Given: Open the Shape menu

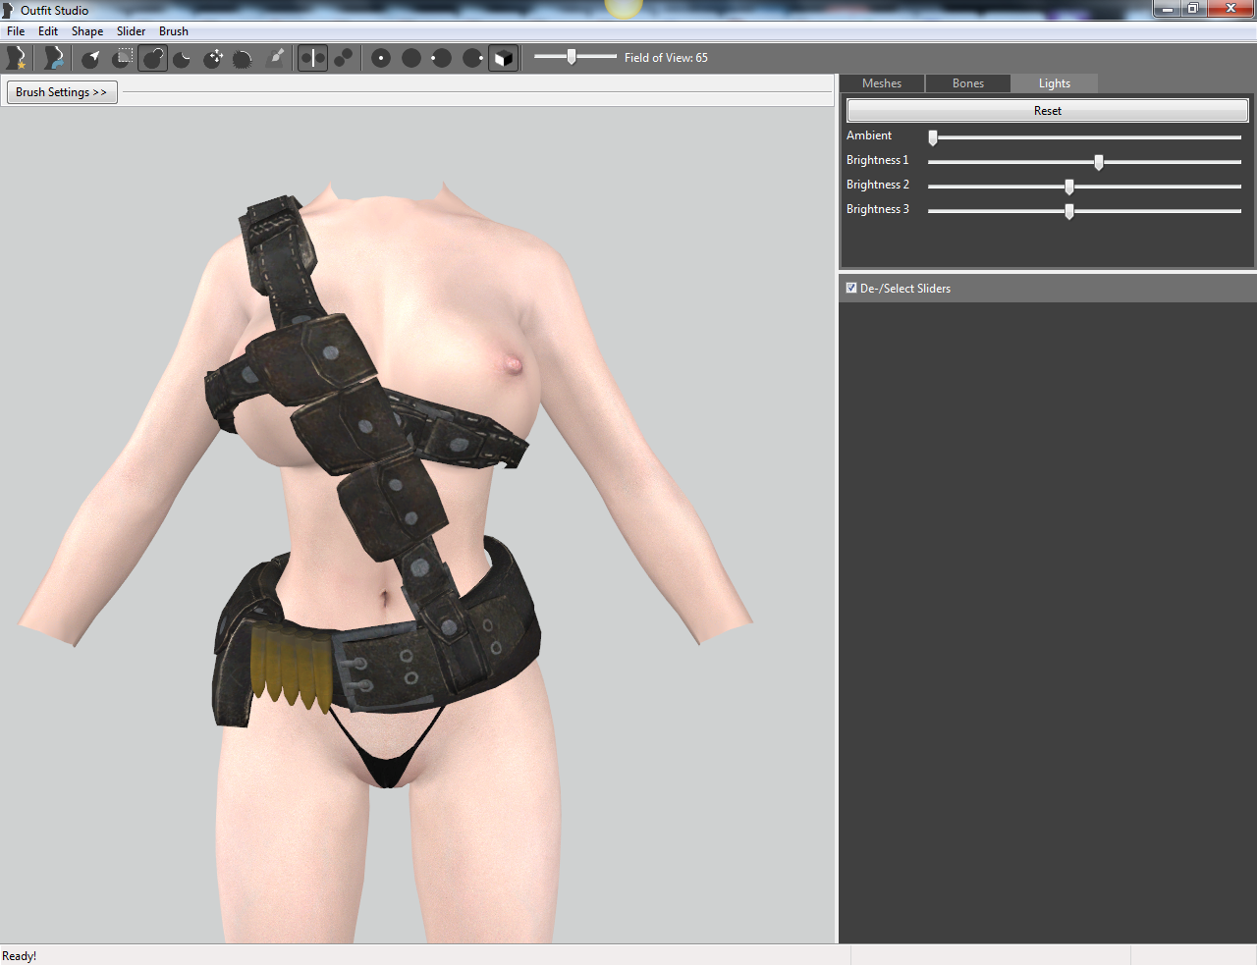Looking at the screenshot, I should (x=87, y=31).
